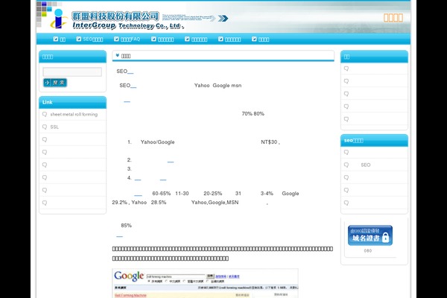The height and width of the screenshot is (298, 447).
Task: Click the bubble icon beside SSL
Action: pyautogui.click(x=45, y=127)
